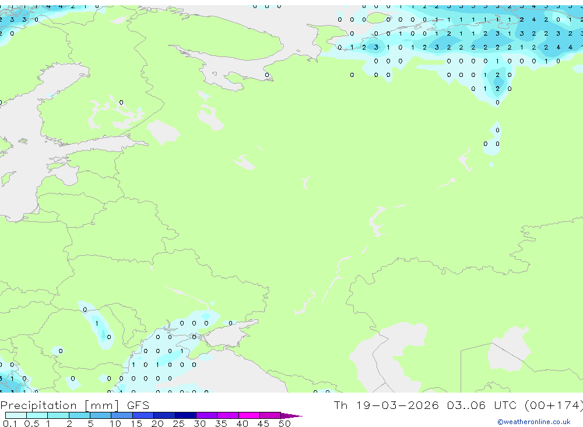Select the 20–25 mm dark blue swatch
The height and width of the screenshot is (427, 583).
pyautogui.click(x=164, y=415)
